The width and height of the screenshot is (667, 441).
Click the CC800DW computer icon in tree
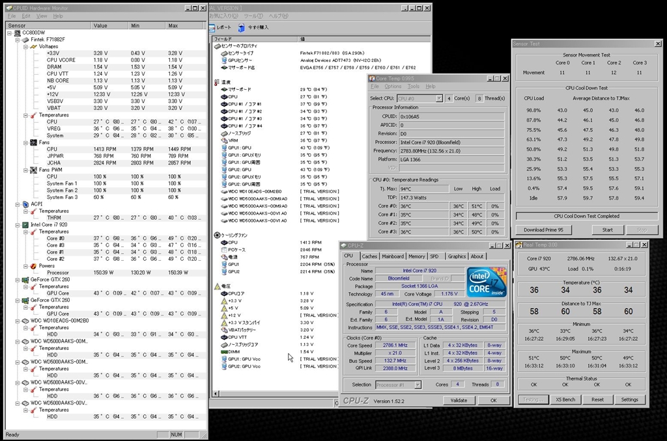17,33
